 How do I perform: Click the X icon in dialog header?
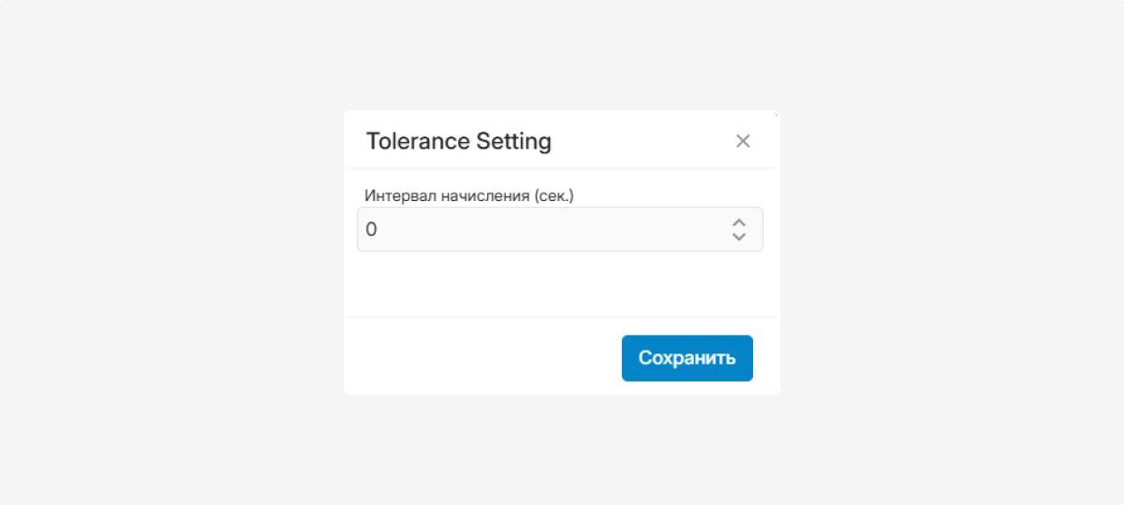click(743, 141)
